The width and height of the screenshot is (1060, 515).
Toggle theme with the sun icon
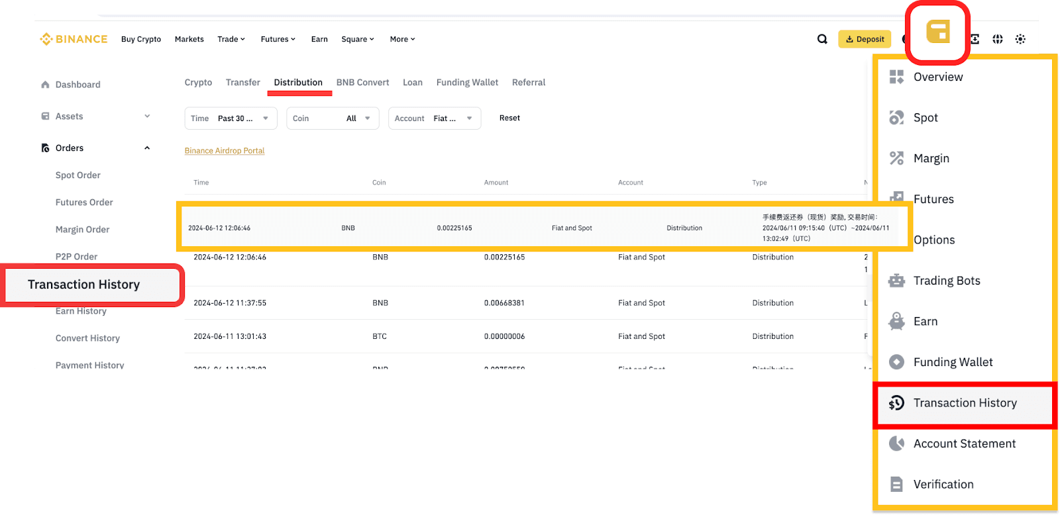[x=1020, y=39]
